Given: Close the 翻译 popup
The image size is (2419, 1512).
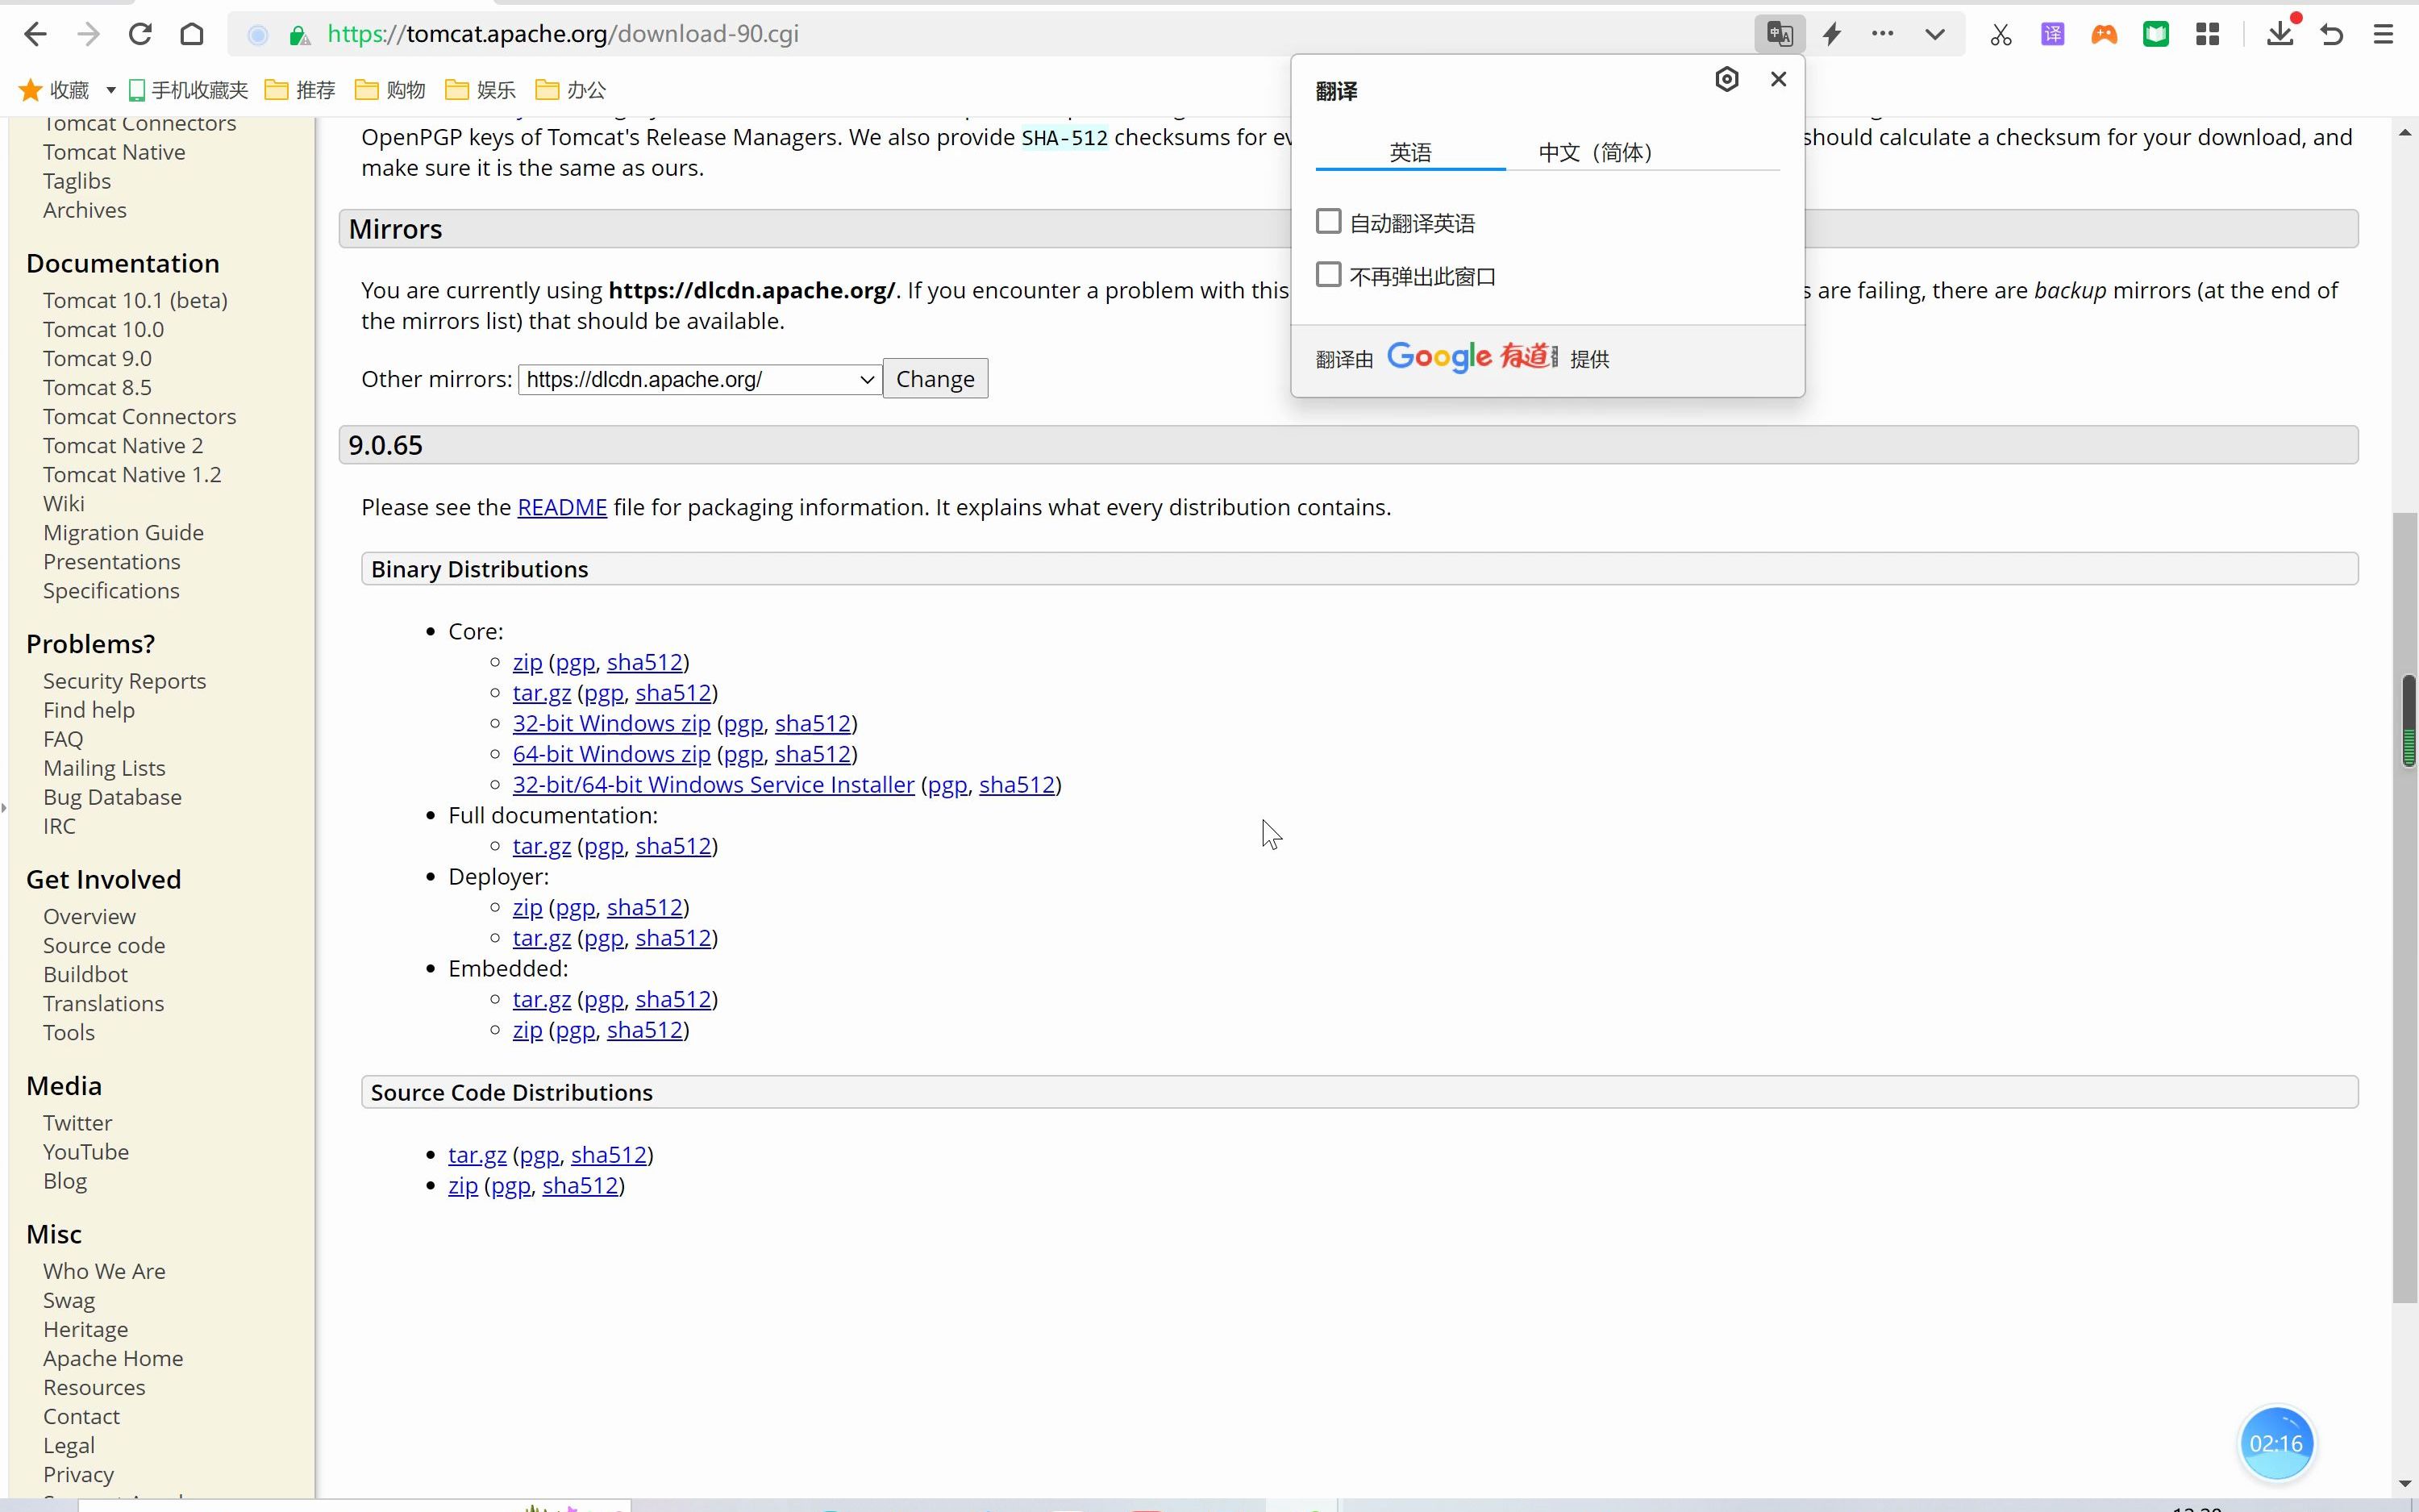Looking at the screenshot, I should tap(1778, 79).
